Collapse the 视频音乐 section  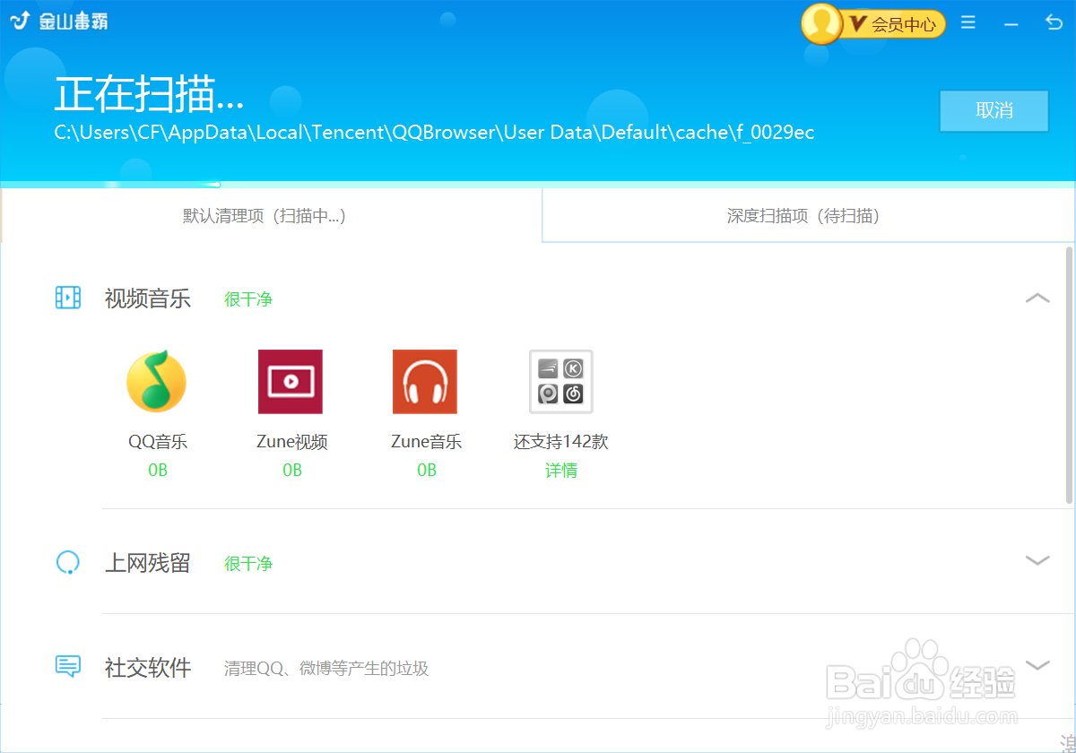(1037, 299)
